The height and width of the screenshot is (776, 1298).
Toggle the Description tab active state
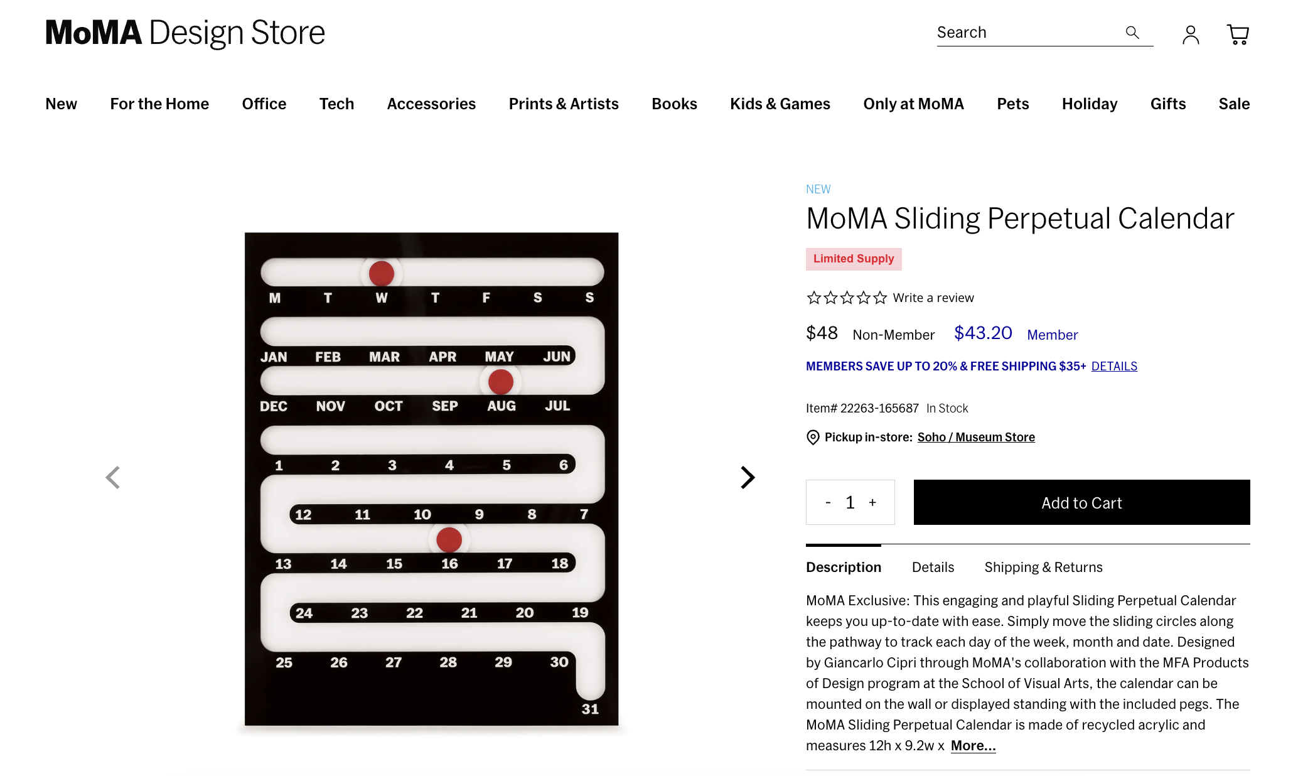pos(843,566)
